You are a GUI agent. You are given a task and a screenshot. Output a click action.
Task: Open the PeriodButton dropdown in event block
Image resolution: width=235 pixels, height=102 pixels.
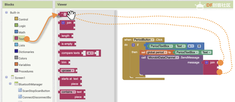pos(143,40)
